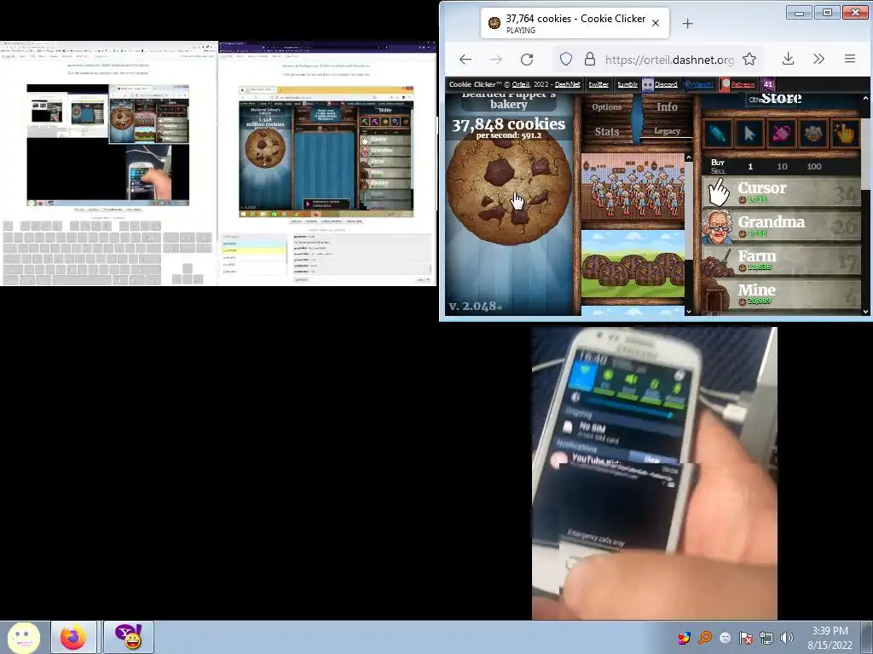Viewport: 873px width, 654px height.
Task: Open the Discord link
Action: point(666,84)
